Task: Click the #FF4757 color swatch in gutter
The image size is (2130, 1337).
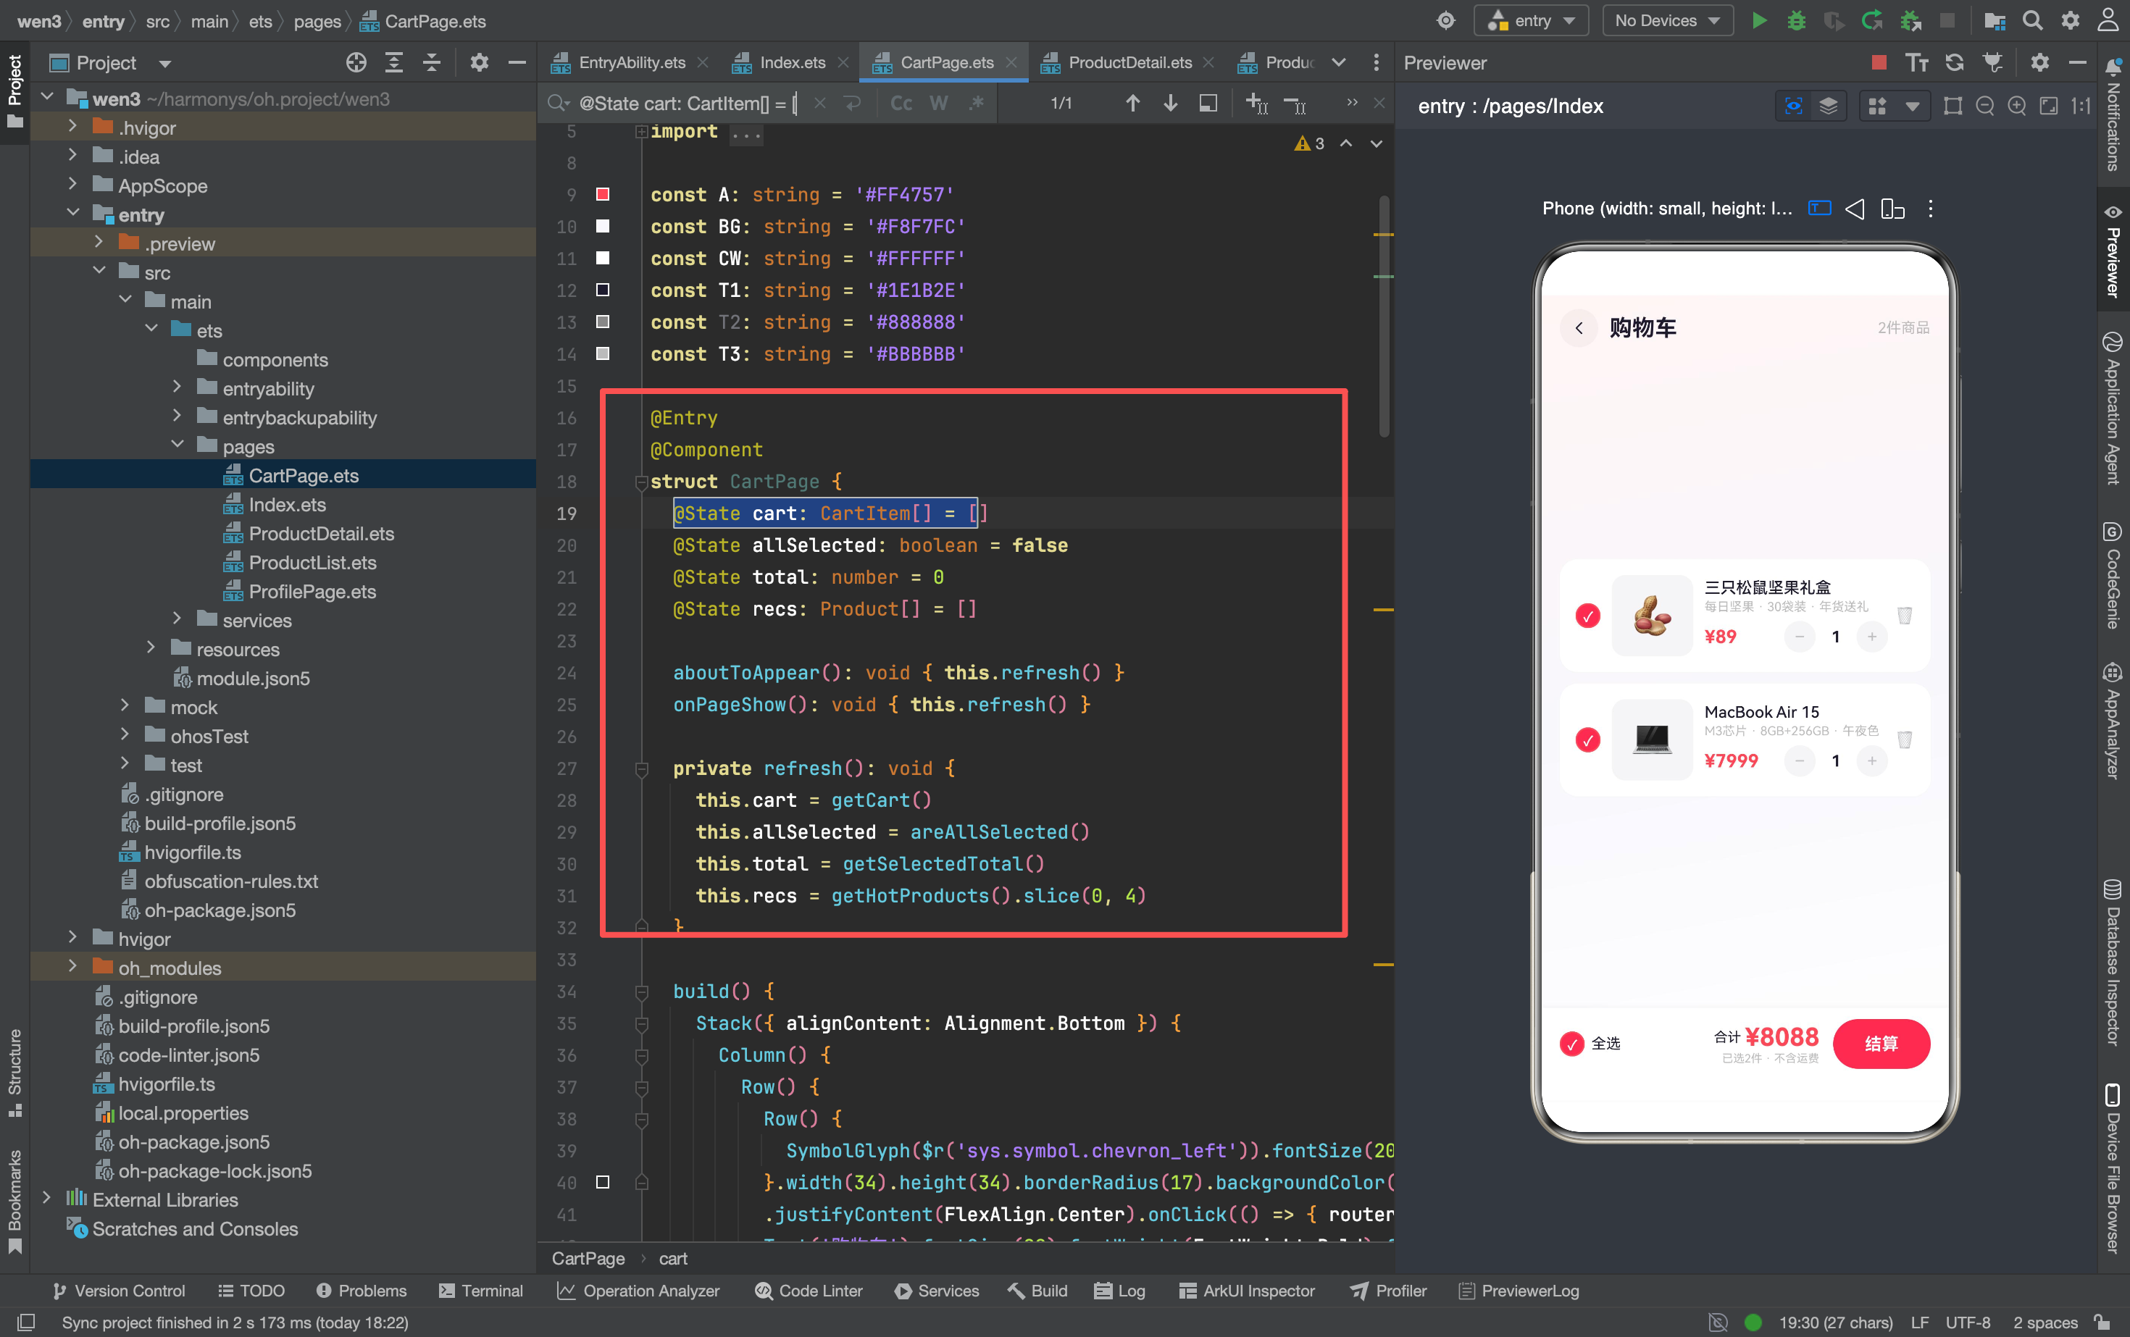Action: pyautogui.click(x=602, y=195)
